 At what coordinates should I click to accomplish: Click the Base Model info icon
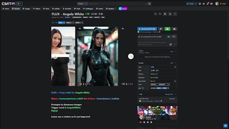[x=175, y=81]
